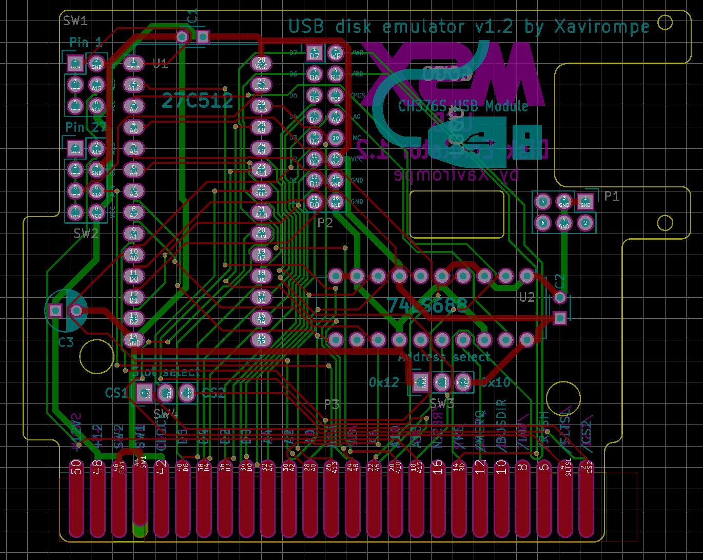Select square GND pad 1 of P1
The height and width of the screenshot is (560, 703).
tap(585, 201)
